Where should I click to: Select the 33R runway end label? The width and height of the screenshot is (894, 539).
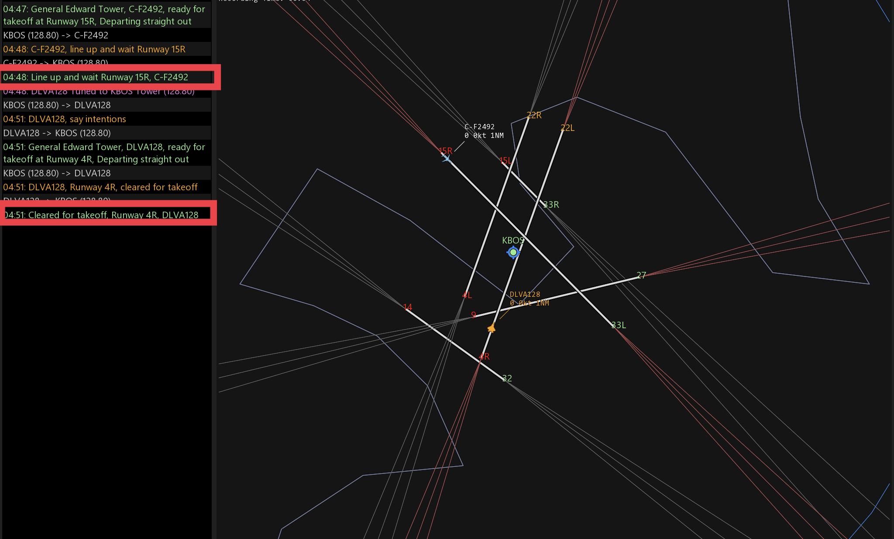(x=551, y=205)
